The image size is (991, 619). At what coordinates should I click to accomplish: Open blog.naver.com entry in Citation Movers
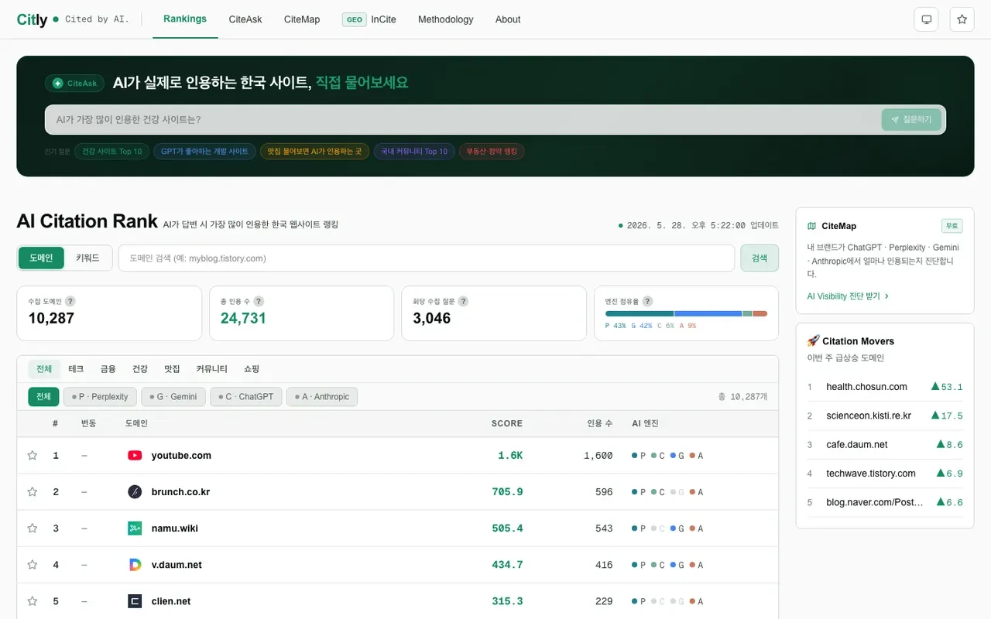pyautogui.click(x=875, y=503)
